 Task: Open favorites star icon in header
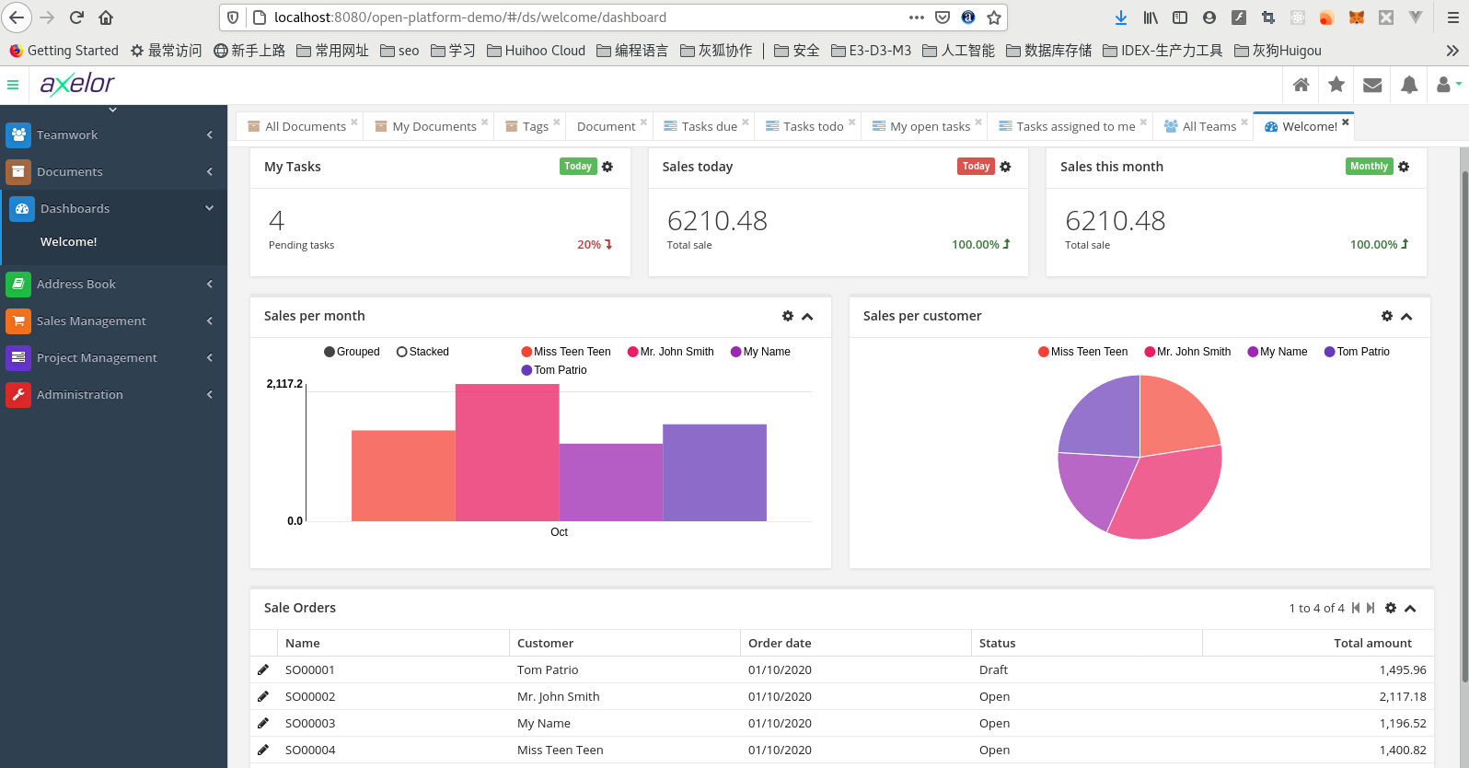point(1336,85)
